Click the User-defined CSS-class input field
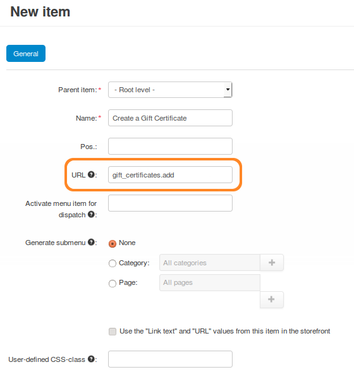This screenshot has width=354, height=379. pyautogui.click(x=170, y=359)
